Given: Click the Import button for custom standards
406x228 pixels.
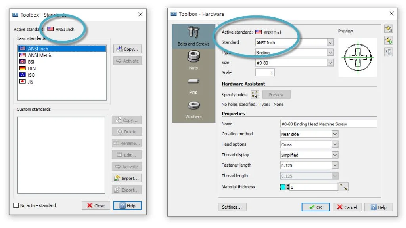Looking at the screenshot, I should click(127, 179).
